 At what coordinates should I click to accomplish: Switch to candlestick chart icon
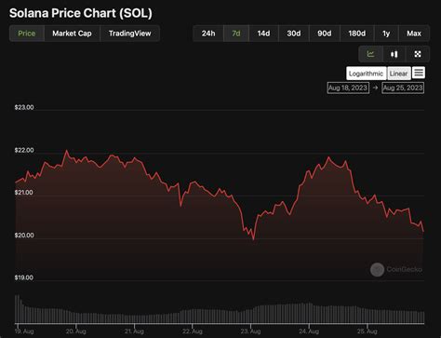(394, 54)
